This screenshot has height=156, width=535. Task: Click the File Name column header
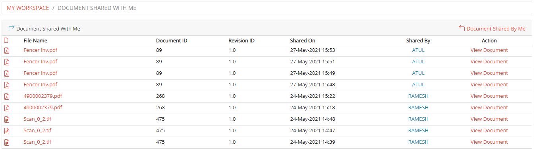[x=35, y=41]
